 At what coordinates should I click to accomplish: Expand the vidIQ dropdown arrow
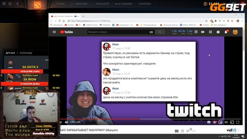(x=239, y=131)
